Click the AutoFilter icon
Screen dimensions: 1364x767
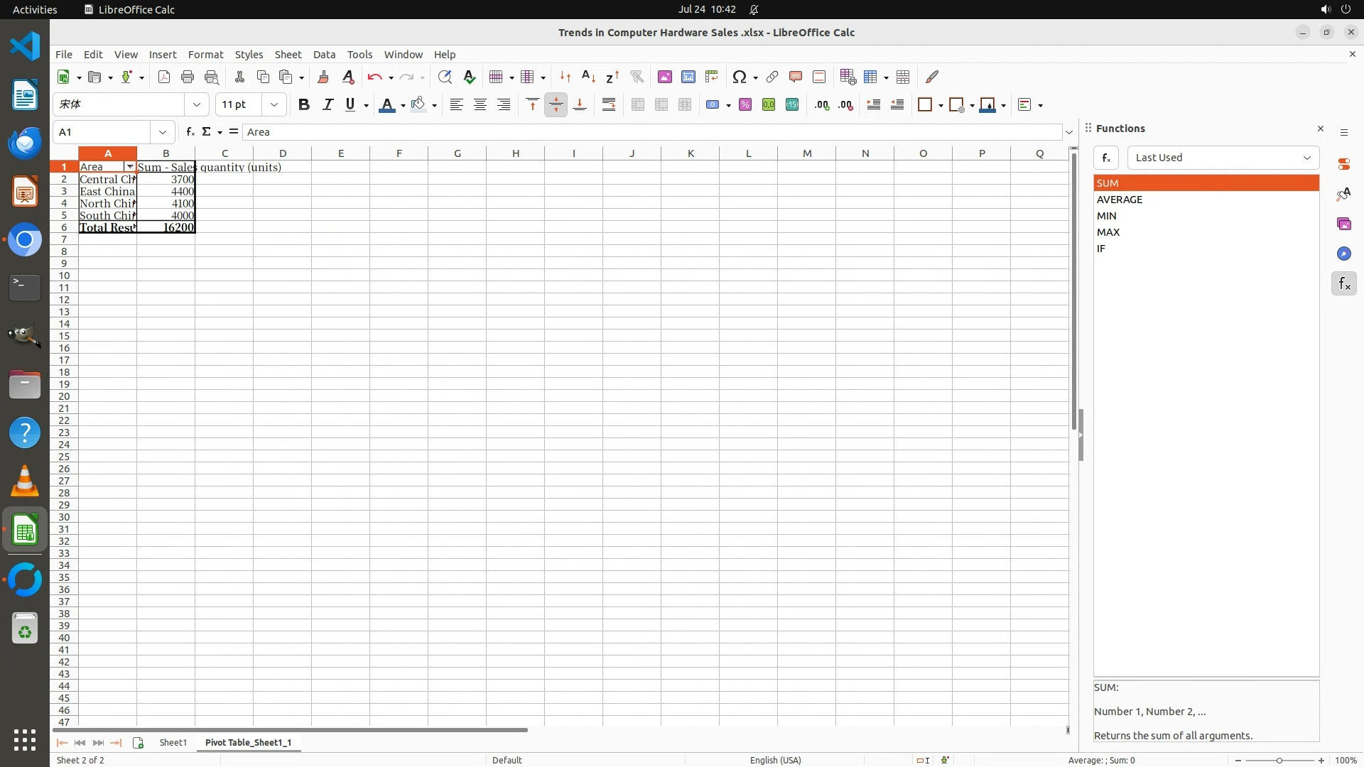click(x=637, y=77)
